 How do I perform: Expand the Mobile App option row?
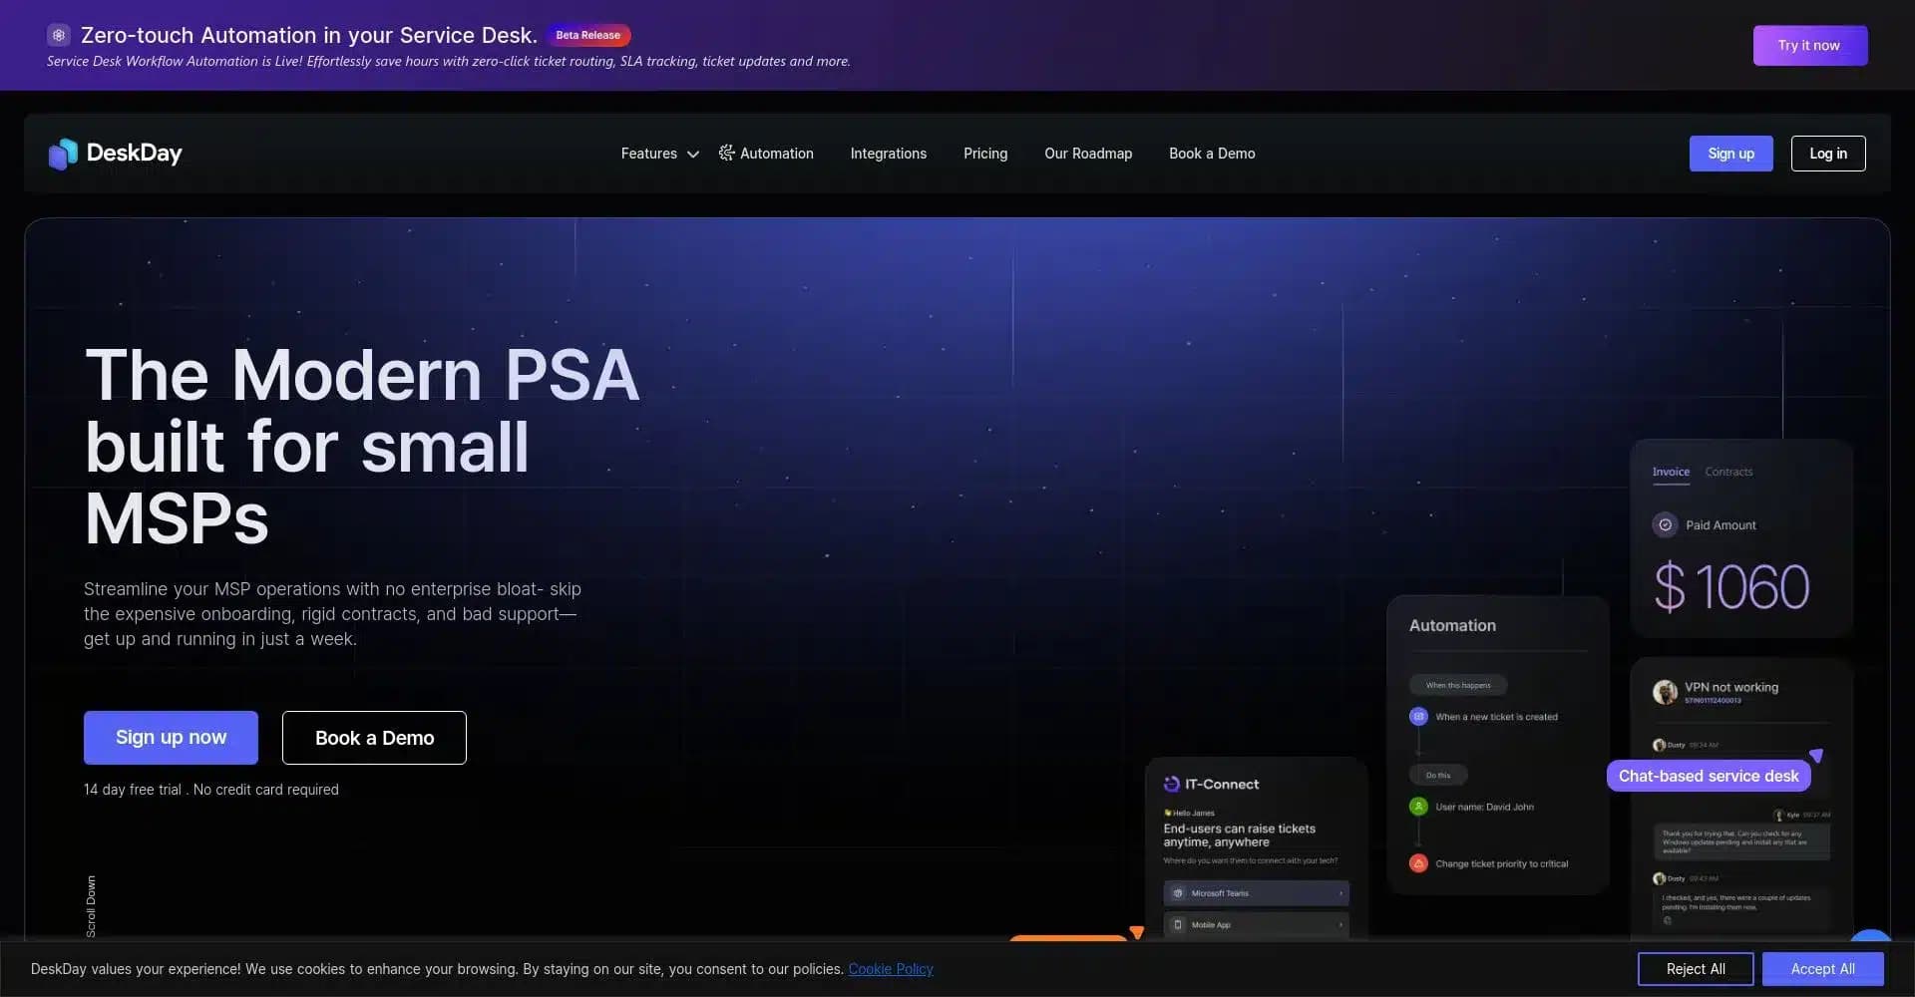point(1256,925)
